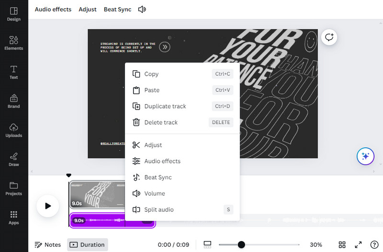Select the Text tool in the sidebar
383x252 pixels.
click(14, 72)
